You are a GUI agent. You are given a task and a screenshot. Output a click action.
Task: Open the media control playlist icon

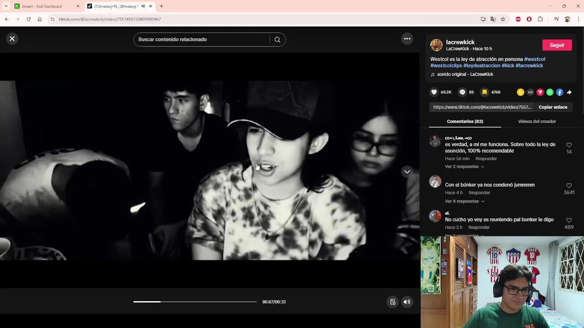[x=556, y=19]
